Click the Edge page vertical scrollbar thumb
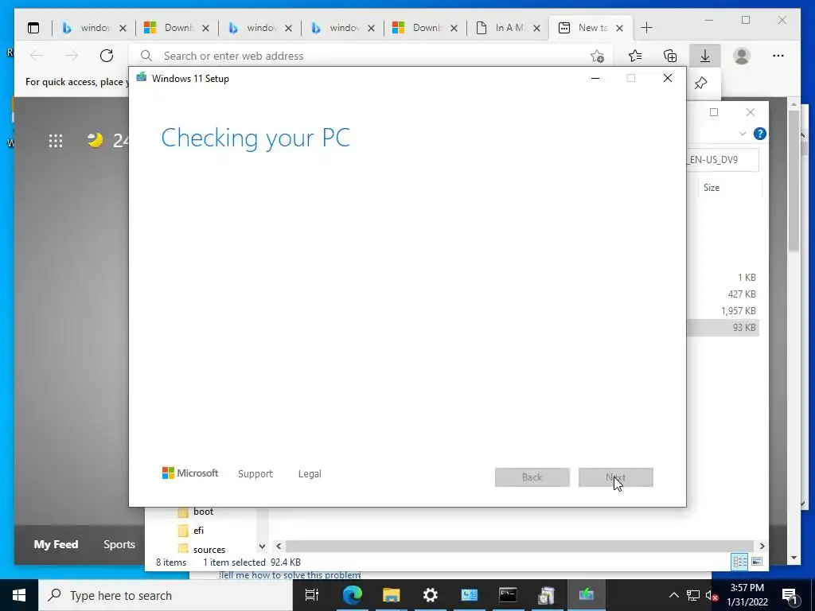Image resolution: width=815 pixels, height=611 pixels. 794,181
